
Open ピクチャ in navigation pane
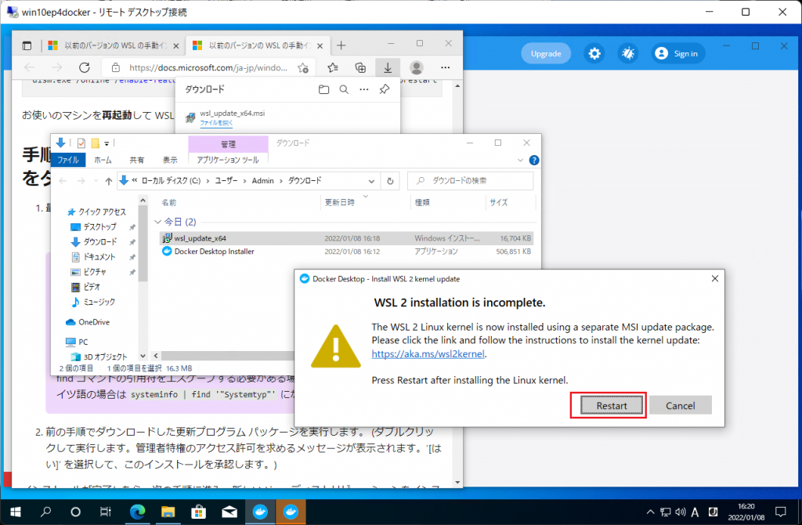(x=89, y=272)
